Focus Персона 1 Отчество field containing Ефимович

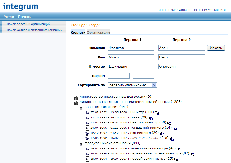[131, 66]
